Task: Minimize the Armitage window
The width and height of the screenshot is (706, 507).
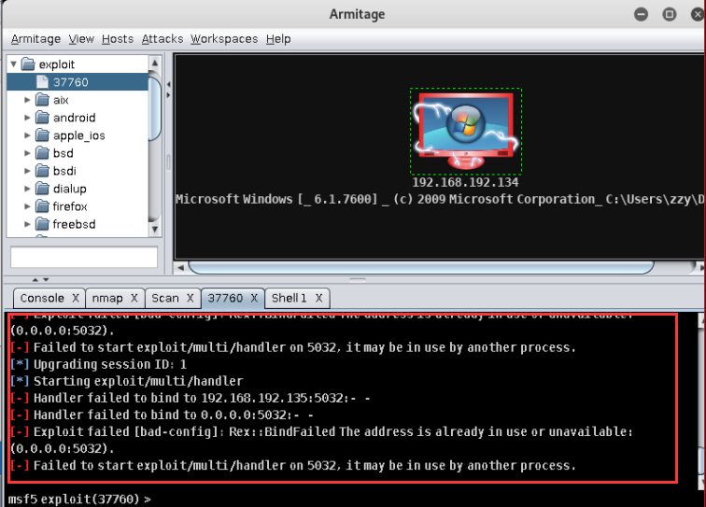Action: tap(641, 14)
